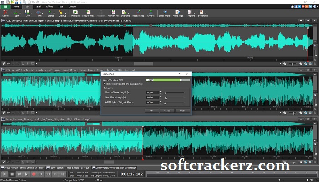Open the green hamburger main menu
The image size is (319, 182).
click(x=5, y=7)
